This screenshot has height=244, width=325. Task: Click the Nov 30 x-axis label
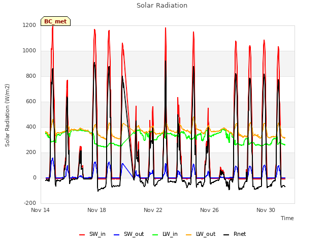(266, 210)
